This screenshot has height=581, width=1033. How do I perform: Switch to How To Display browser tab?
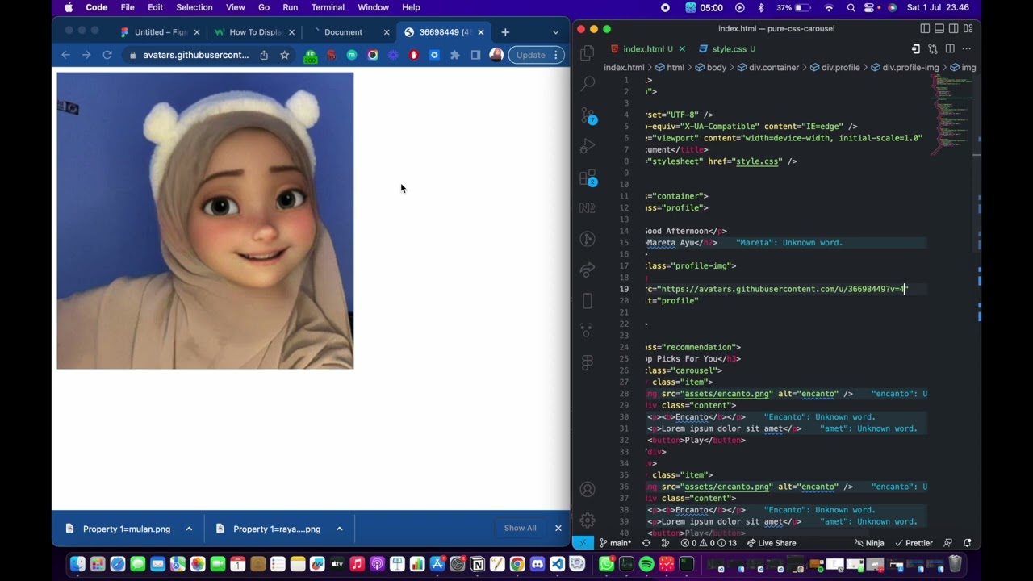click(255, 32)
